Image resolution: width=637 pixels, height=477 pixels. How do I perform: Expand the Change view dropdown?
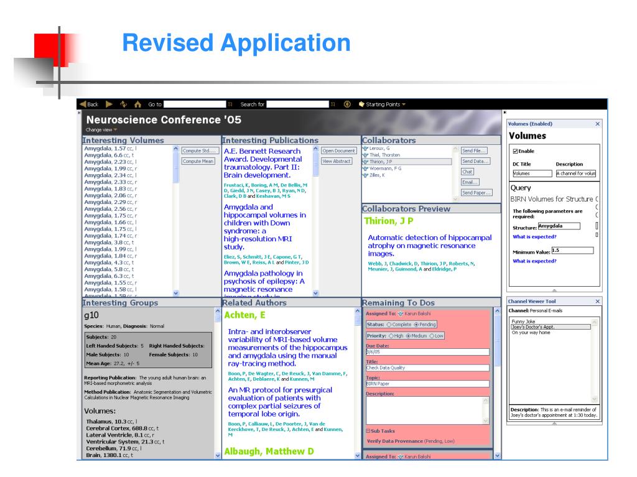pyautogui.click(x=101, y=130)
